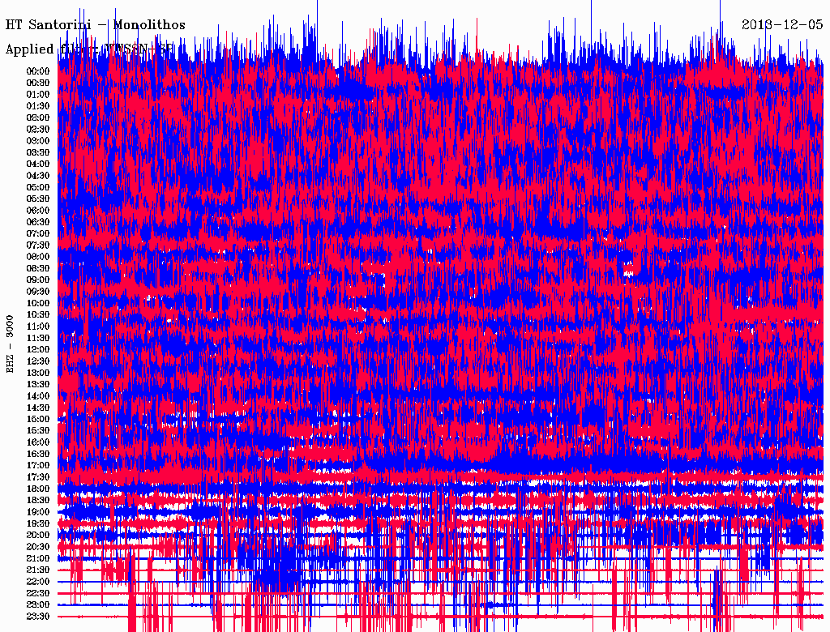
Task: Select the 13:30 time label
Action: (38, 385)
